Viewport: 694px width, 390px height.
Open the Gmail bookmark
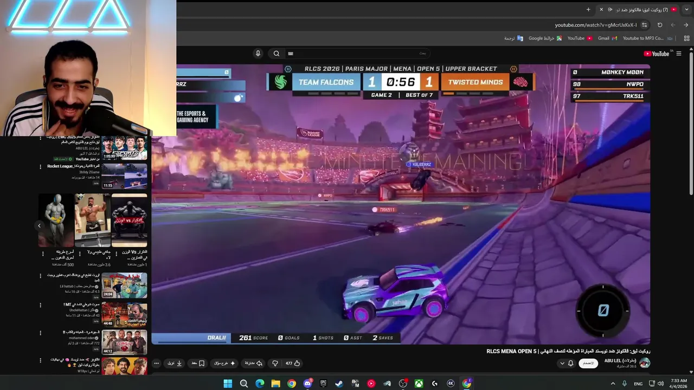[607, 38]
